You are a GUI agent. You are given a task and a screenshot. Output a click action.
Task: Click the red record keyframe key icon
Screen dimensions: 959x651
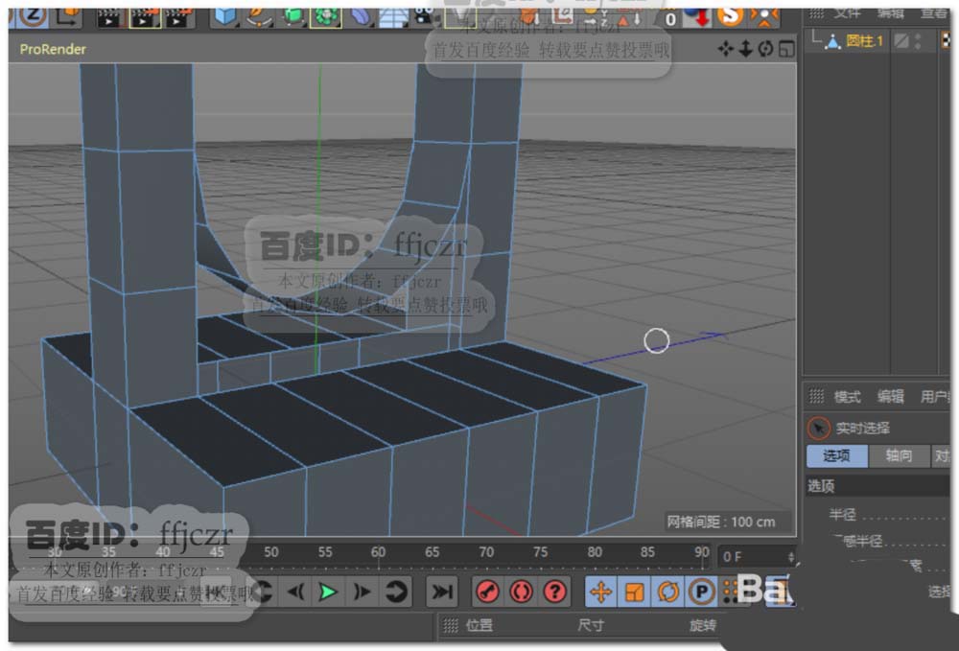tap(487, 592)
